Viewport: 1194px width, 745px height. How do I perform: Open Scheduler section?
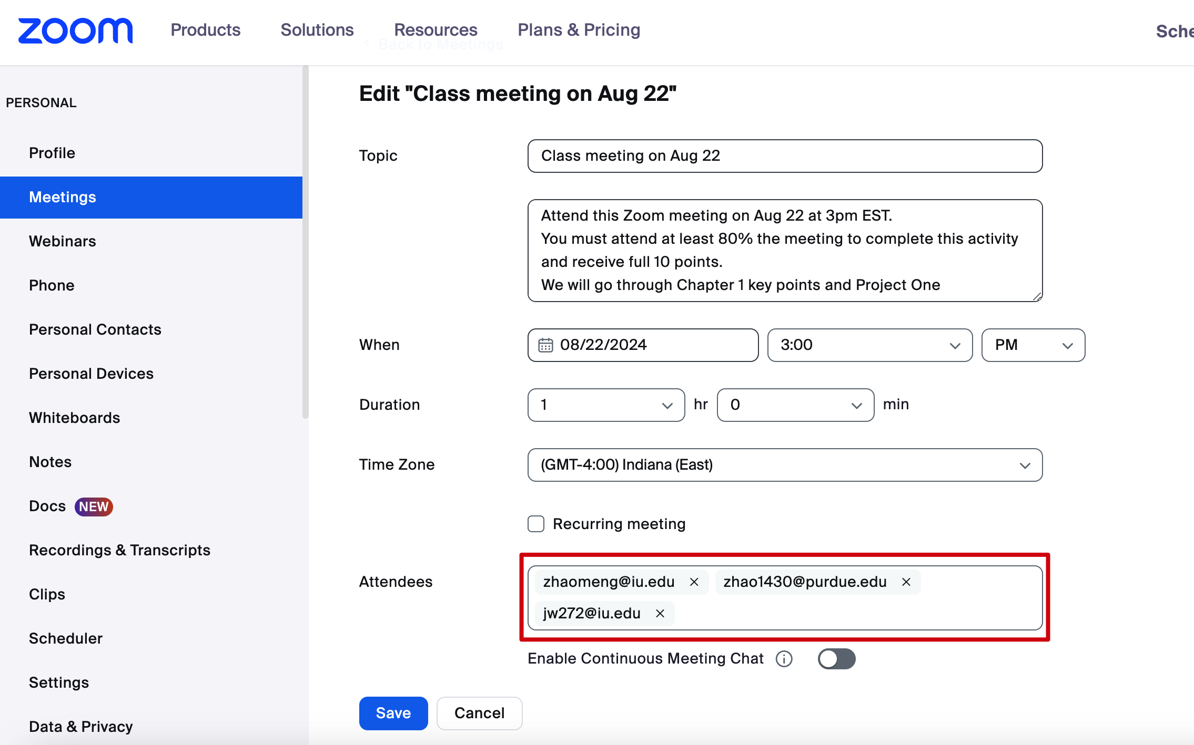(x=65, y=638)
